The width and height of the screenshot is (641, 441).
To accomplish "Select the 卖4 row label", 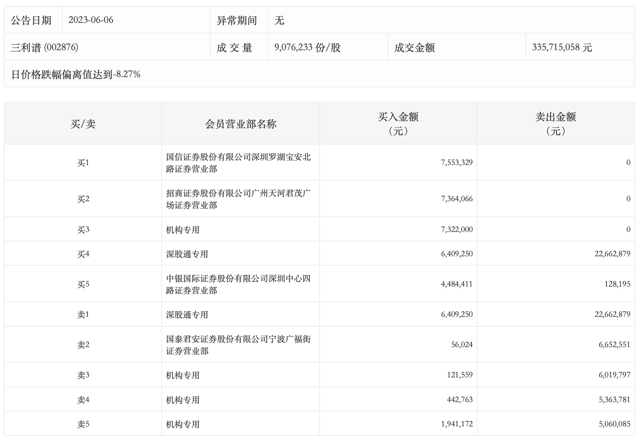I will [x=83, y=400].
